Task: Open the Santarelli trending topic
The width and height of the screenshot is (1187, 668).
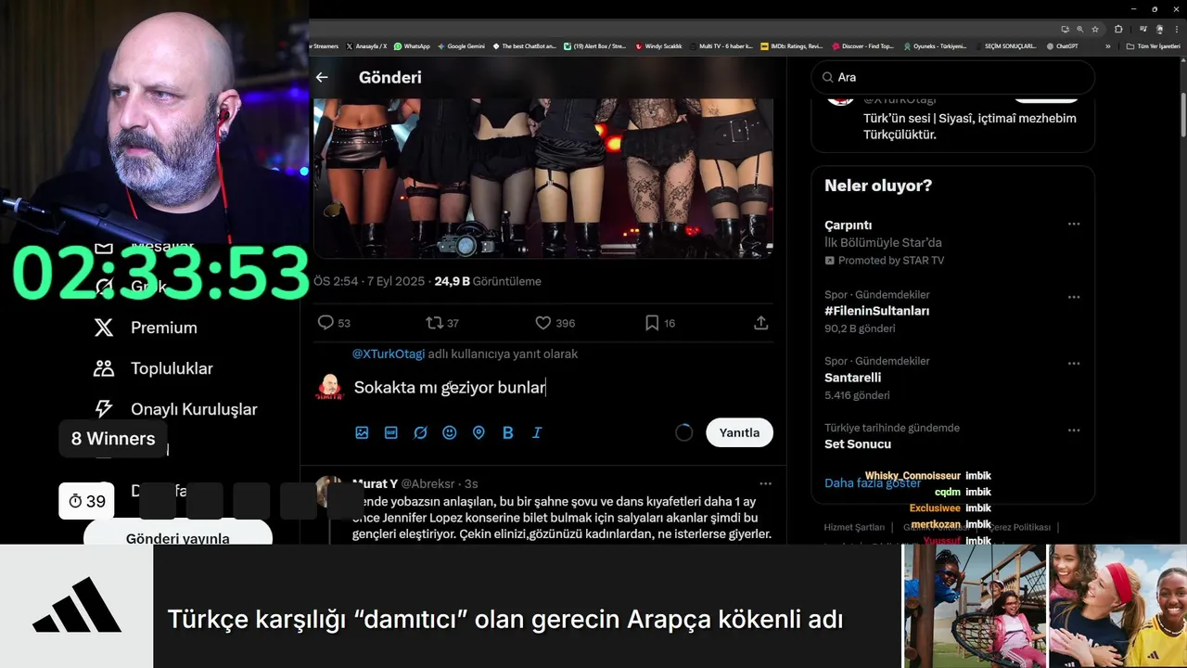Action: click(x=852, y=378)
